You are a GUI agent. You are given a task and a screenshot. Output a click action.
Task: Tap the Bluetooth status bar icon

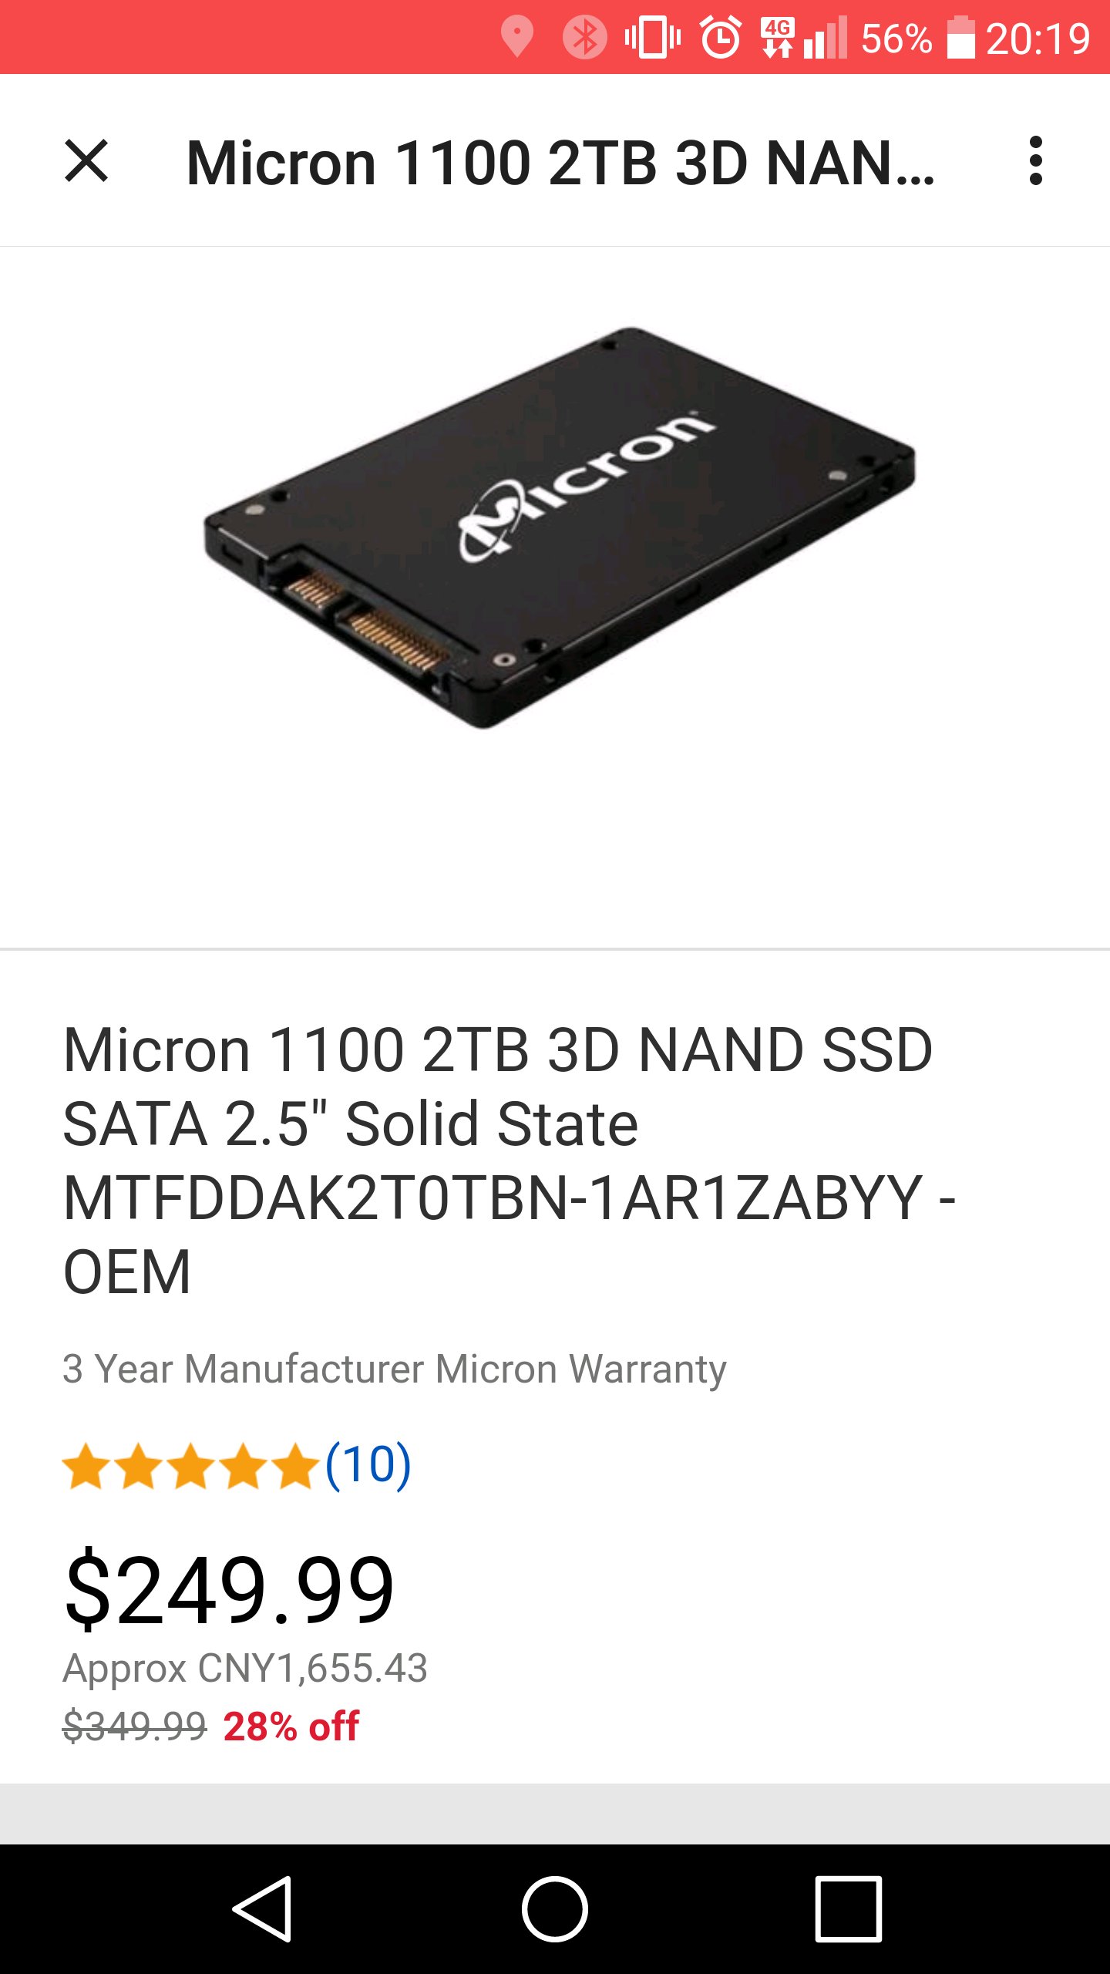[x=584, y=37]
